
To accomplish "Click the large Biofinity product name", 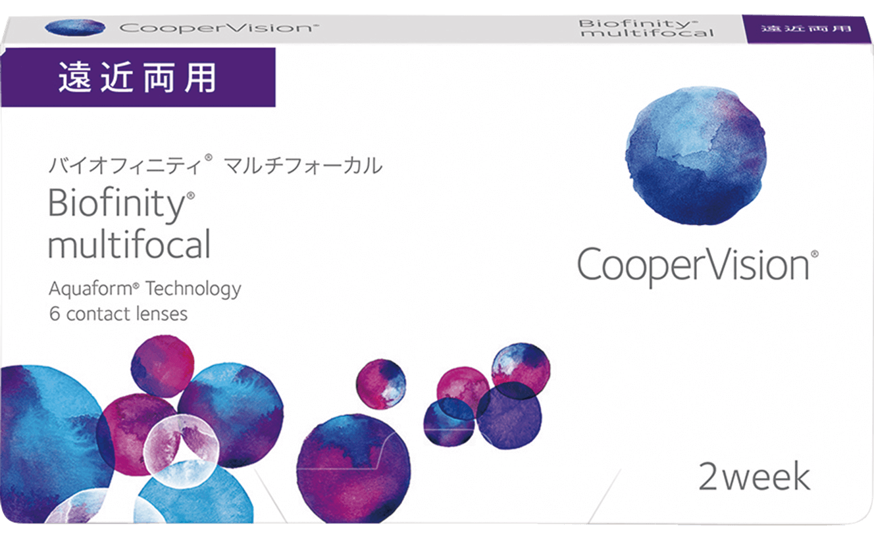I will (x=122, y=205).
